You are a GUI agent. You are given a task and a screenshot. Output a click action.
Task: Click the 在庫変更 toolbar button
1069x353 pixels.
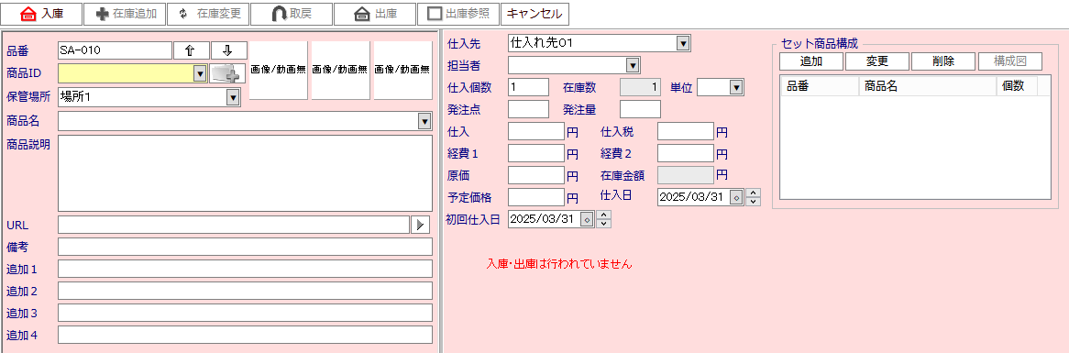208,14
